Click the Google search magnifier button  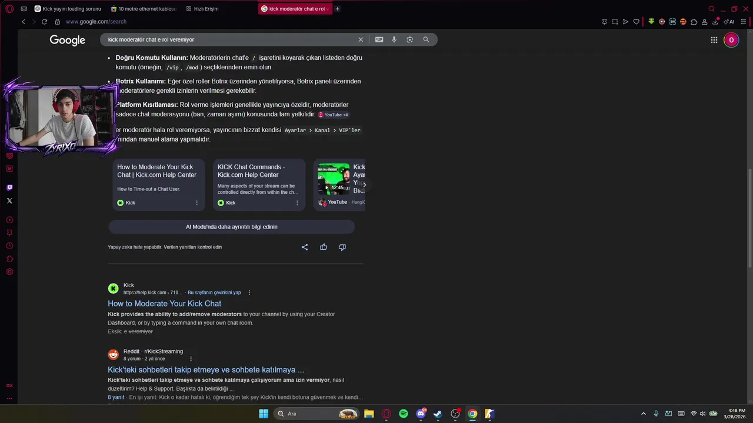[x=426, y=39]
